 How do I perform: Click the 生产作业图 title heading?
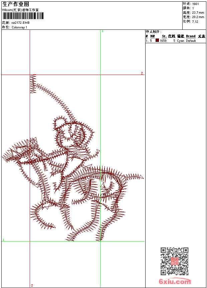pyautogui.click(x=16, y=4)
